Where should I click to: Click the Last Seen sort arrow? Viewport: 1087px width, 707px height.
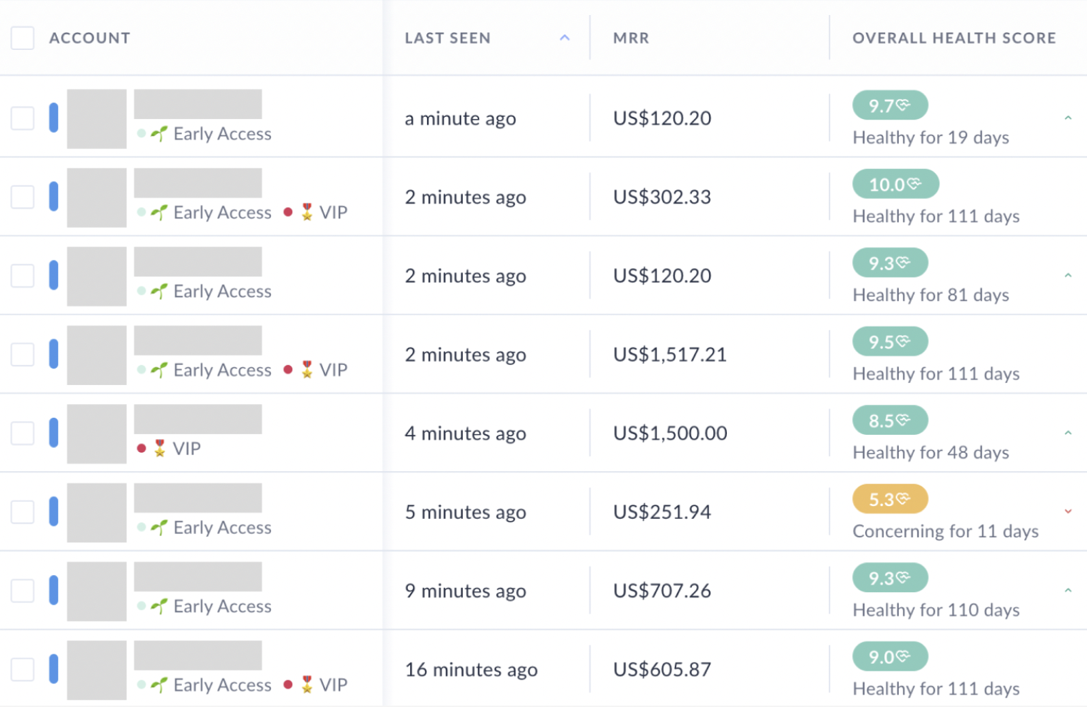click(565, 38)
